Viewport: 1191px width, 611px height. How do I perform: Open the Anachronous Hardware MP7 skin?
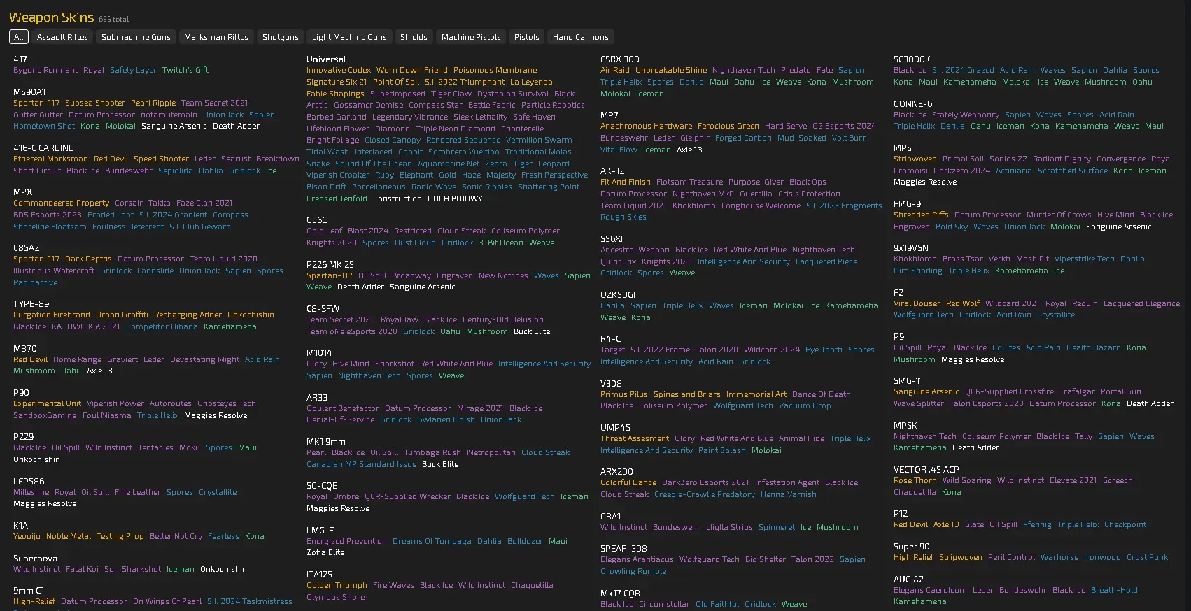(x=646, y=127)
